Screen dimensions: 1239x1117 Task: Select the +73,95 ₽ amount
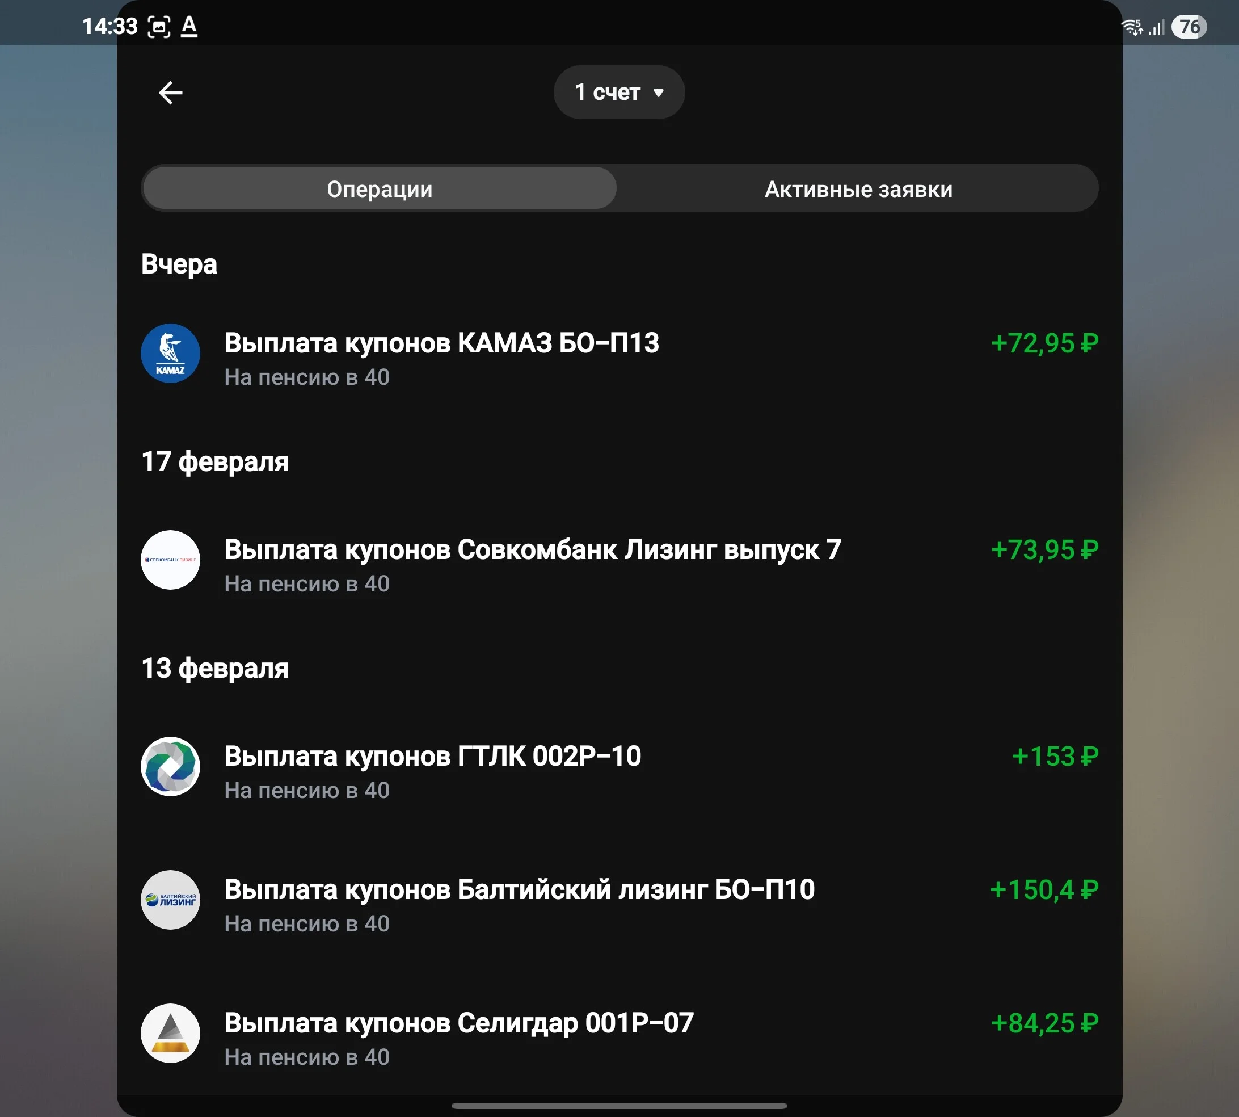pos(1044,549)
